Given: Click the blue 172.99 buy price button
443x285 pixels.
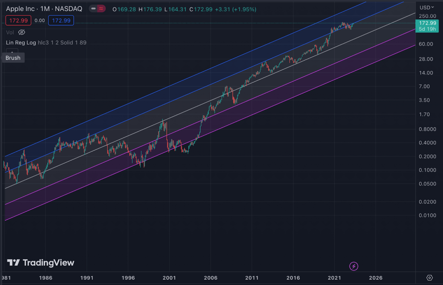Looking at the screenshot, I should pos(61,21).
